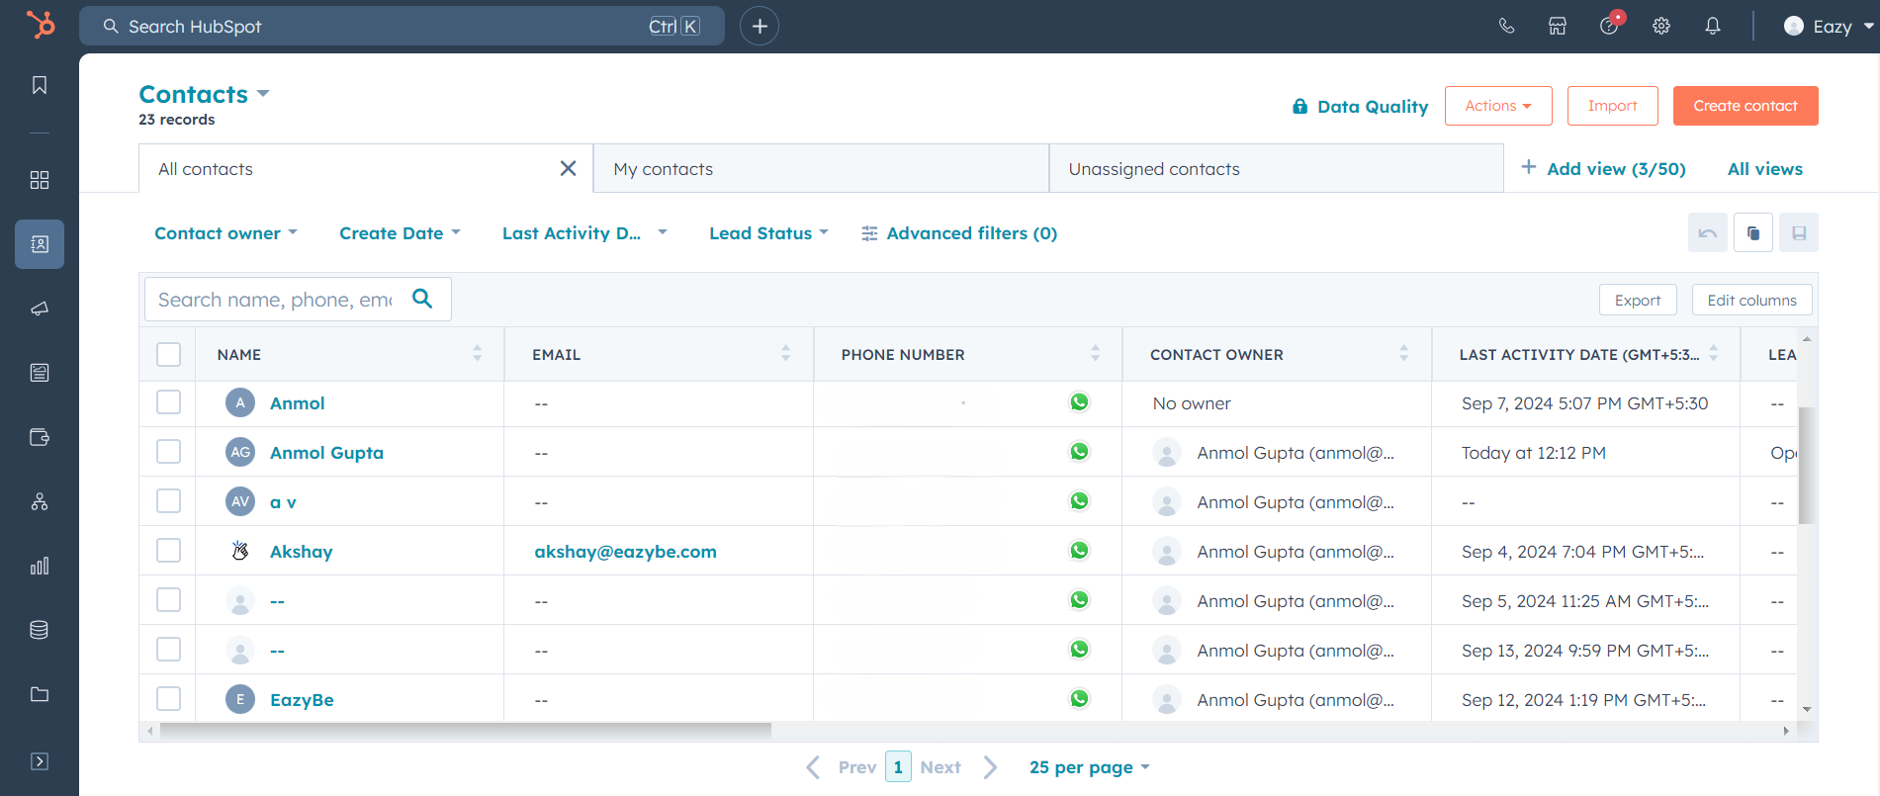Click WhatsApp icon in EazyBe row
Screen dimensions: 1880x796
pos(1079,699)
